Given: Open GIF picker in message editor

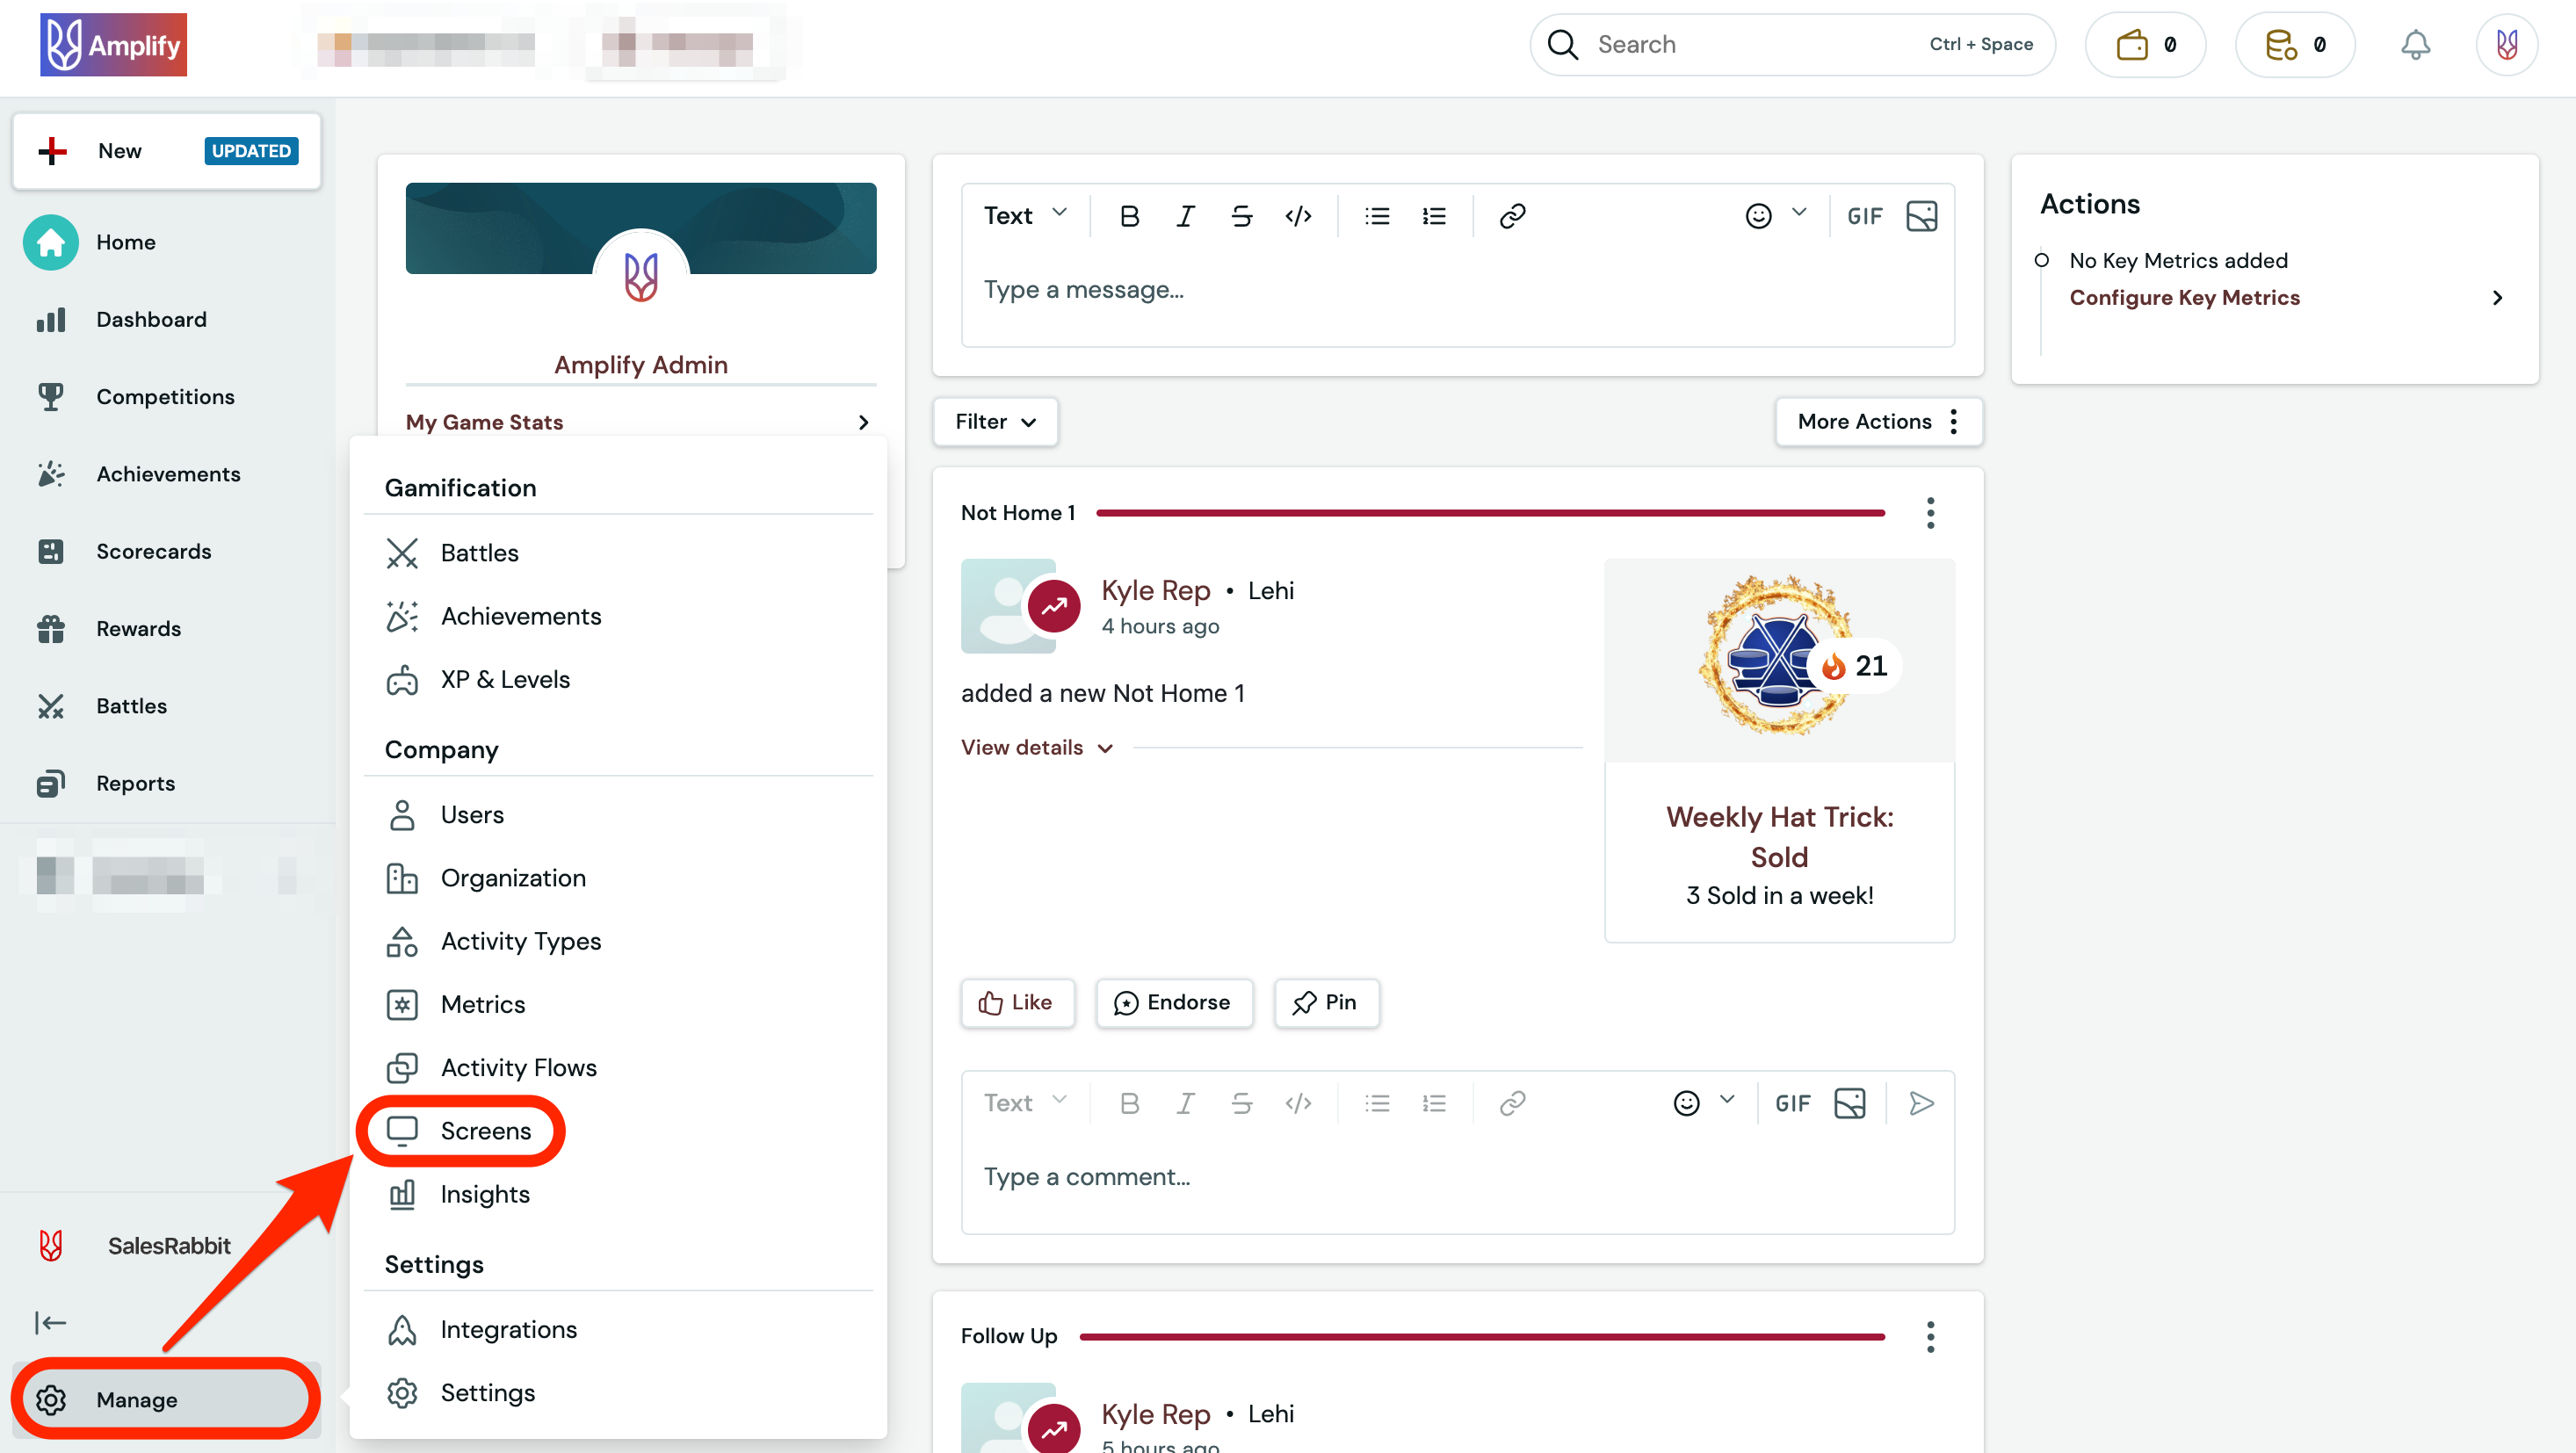Looking at the screenshot, I should pyautogui.click(x=1864, y=216).
